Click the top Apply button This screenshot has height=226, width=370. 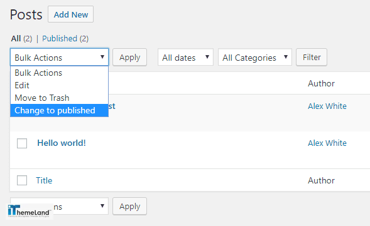[130, 57]
